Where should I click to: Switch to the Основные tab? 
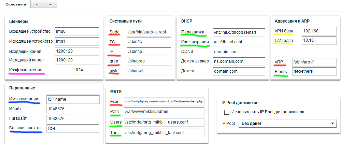point(15,4)
